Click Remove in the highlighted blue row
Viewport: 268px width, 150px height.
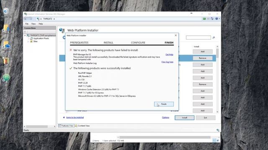203,58
